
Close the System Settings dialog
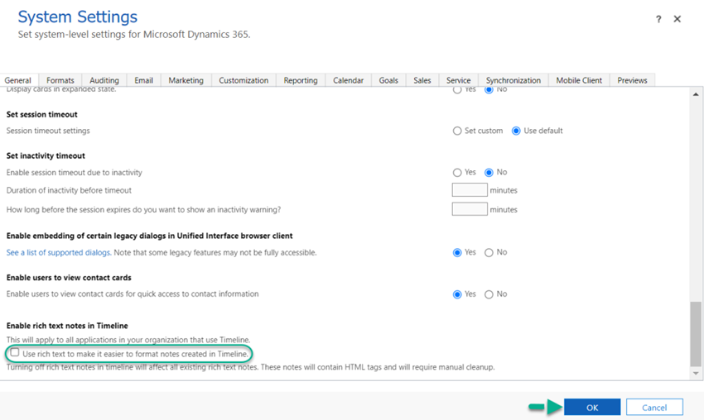[677, 19]
